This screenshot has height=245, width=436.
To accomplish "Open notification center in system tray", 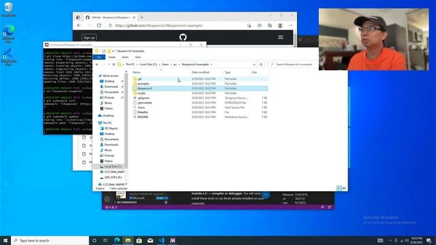I will [x=429, y=240].
